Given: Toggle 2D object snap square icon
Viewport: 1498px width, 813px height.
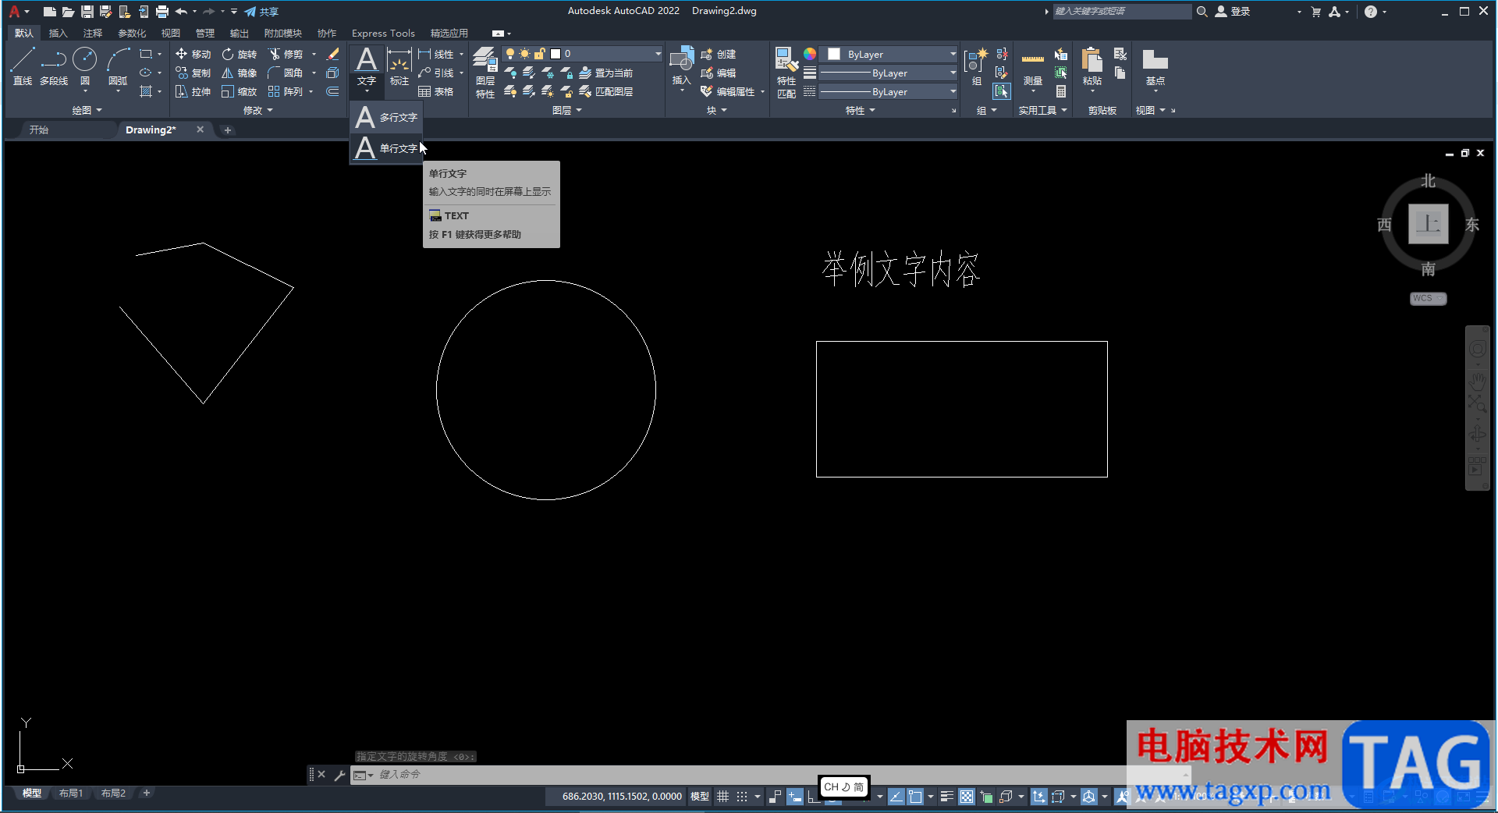Looking at the screenshot, I should (x=915, y=797).
